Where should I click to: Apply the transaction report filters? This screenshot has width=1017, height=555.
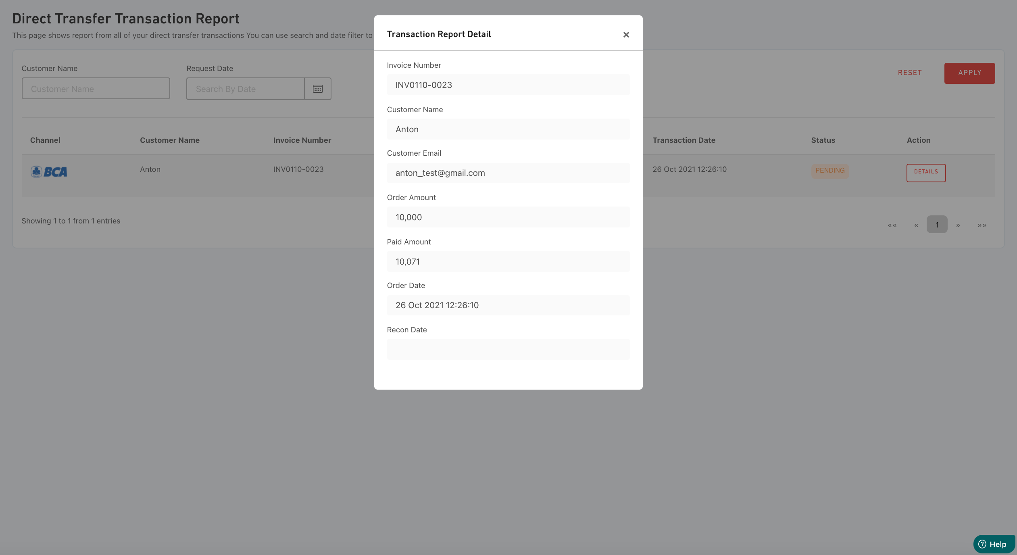pos(969,73)
